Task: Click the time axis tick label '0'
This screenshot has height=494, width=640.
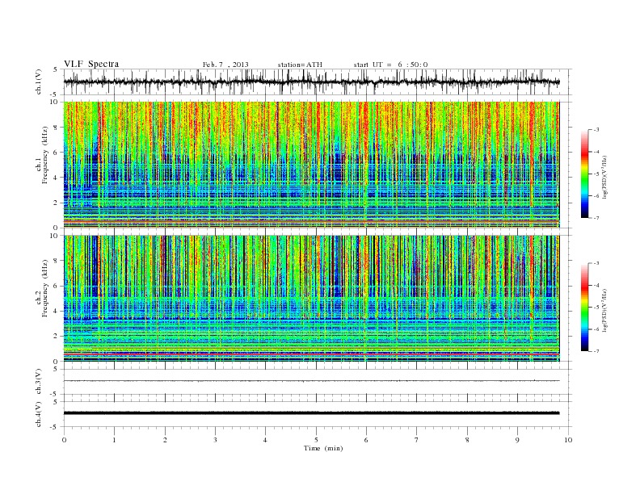Action: pyautogui.click(x=64, y=440)
